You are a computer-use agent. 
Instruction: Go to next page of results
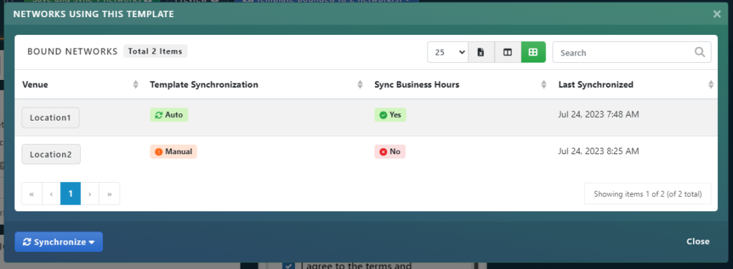[89, 193]
